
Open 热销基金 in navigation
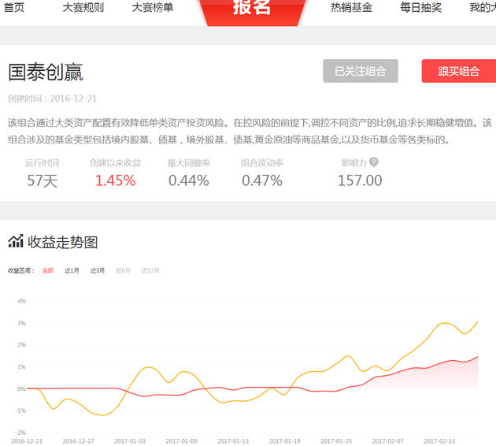pos(351,7)
